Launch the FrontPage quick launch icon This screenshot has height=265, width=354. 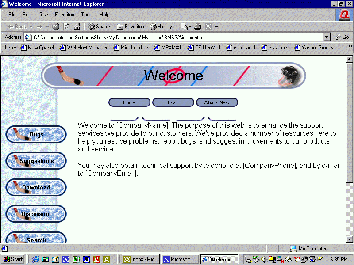(x=65, y=259)
